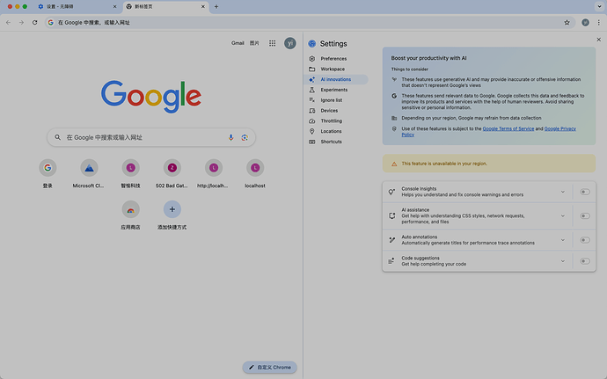607x379 pixels.
Task: Click the forward navigation arrow
Action: click(x=22, y=23)
